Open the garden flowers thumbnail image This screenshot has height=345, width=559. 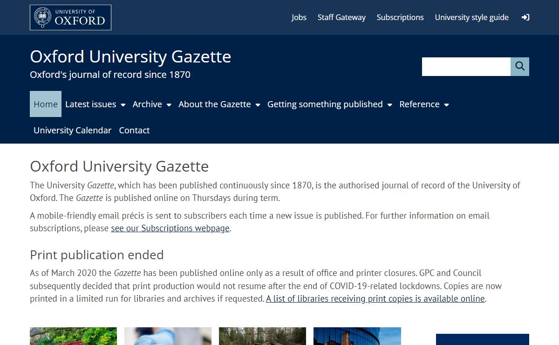(73, 336)
